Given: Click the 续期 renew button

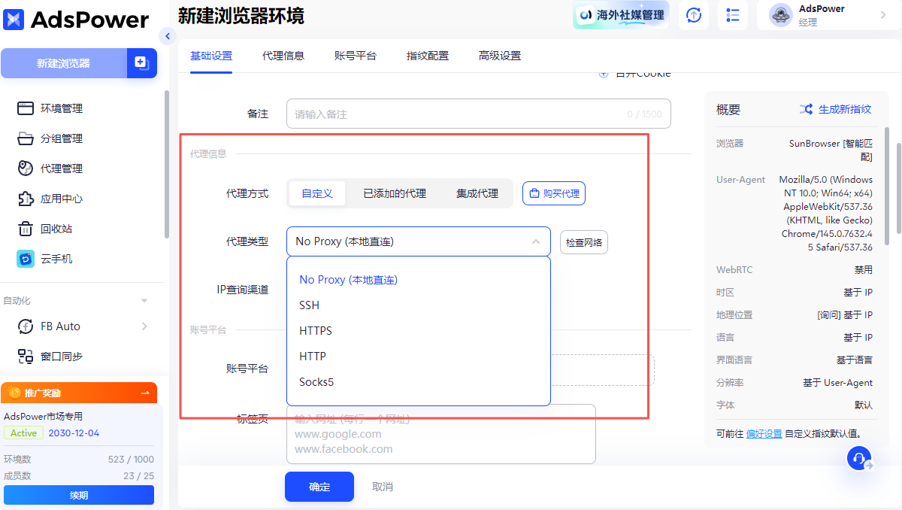Looking at the screenshot, I should 79,495.
